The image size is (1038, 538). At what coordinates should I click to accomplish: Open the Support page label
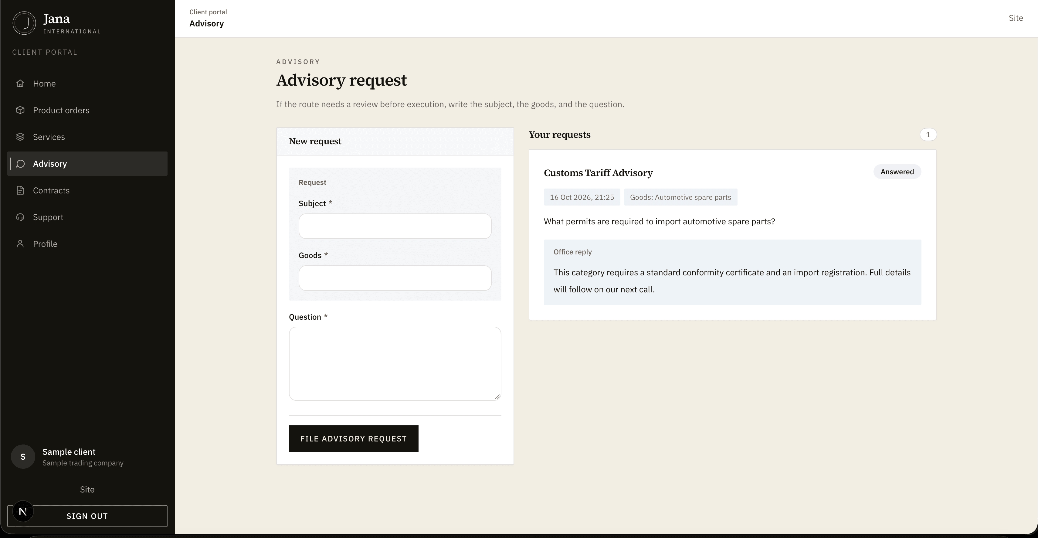pyautogui.click(x=48, y=217)
